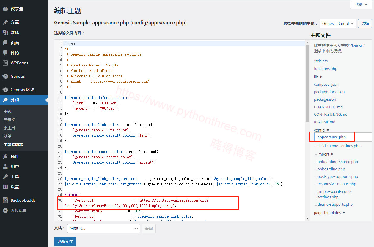
Task: Click scrollbar down arrow in code editor
Action: tap(307, 218)
